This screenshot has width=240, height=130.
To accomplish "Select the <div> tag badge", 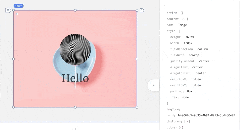I will coord(19,6).
